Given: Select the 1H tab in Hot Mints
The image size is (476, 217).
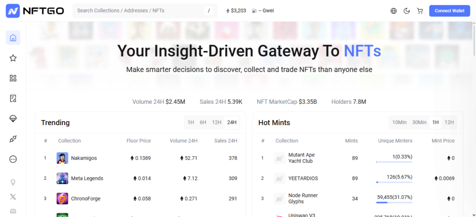Looking at the screenshot, I should pos(436,122).
